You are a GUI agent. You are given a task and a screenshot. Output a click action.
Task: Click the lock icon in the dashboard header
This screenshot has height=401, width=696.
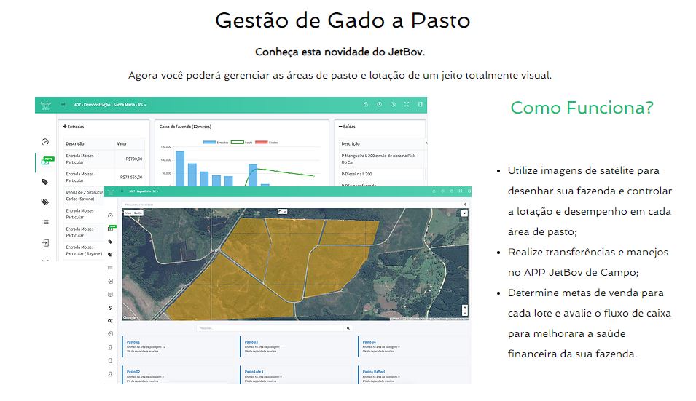pos(366,105)
